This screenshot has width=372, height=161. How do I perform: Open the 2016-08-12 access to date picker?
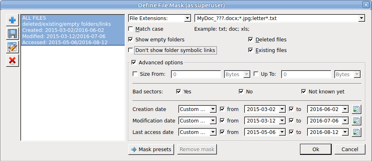click(x=345, y=132)
